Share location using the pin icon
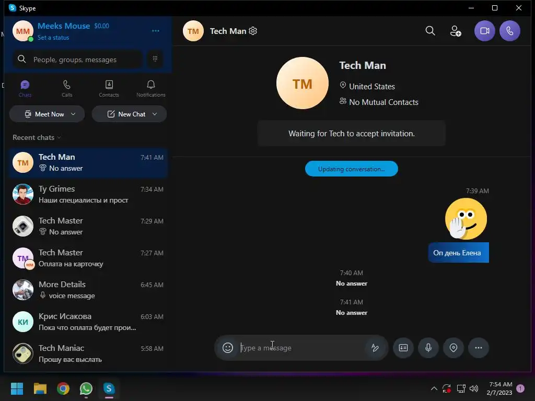 (453, 347)
